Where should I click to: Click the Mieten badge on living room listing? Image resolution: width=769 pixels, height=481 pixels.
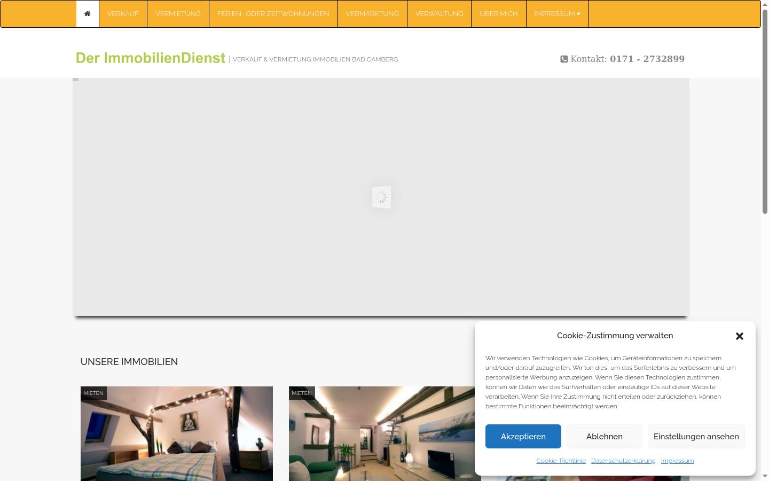pyautogui.click(x=302, y=393)
